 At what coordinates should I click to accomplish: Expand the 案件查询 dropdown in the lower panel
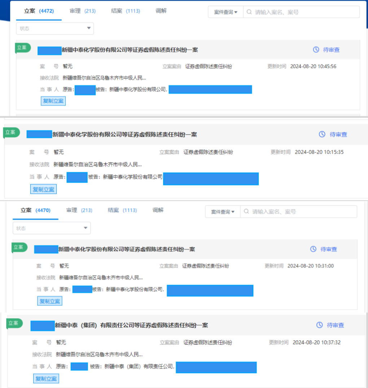tap(222, 211)
